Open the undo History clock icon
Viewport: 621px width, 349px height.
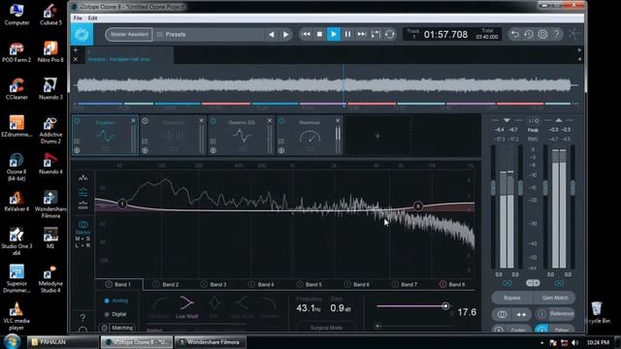point(529,35)
